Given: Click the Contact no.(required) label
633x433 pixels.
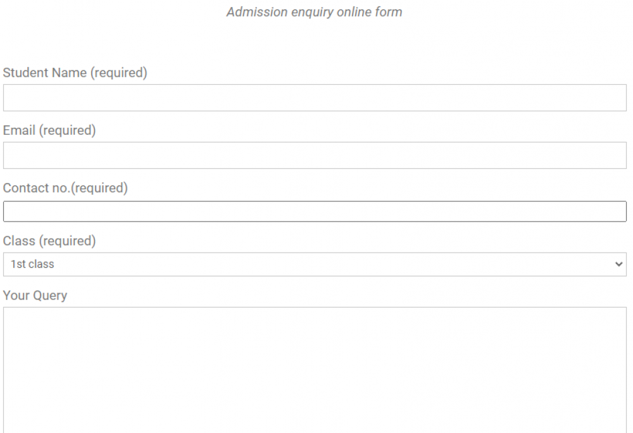Looking at the screenshot, I should pyautogui.click(x=65, y=188).
